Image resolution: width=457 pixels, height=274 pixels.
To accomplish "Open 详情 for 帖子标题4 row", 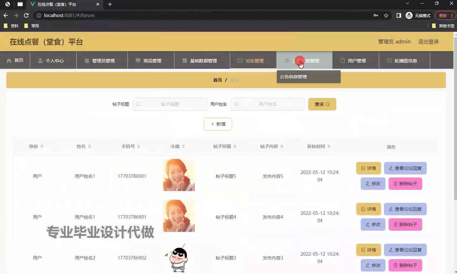I will click(x=368, y=209).
